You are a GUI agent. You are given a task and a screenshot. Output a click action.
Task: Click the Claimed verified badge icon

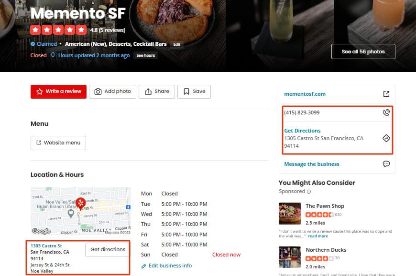(33, 44)
